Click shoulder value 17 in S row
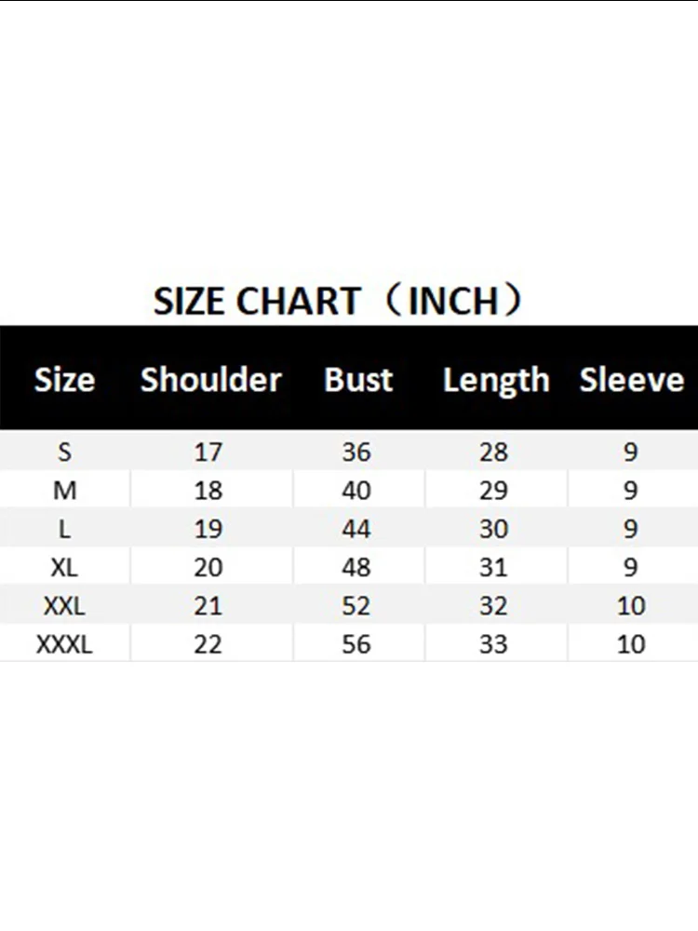698x931 pixels. pyautogui.click(x=208, y=452)
